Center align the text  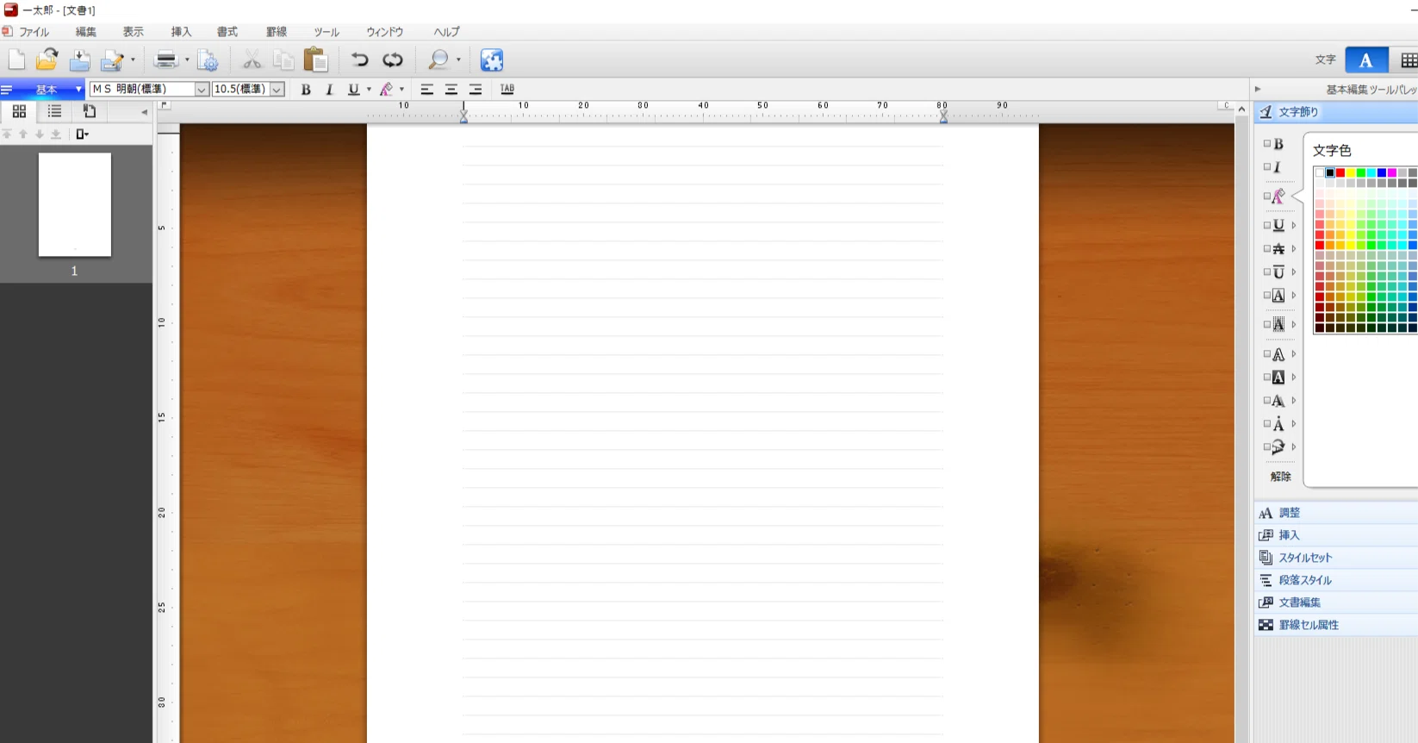[451, 90]
